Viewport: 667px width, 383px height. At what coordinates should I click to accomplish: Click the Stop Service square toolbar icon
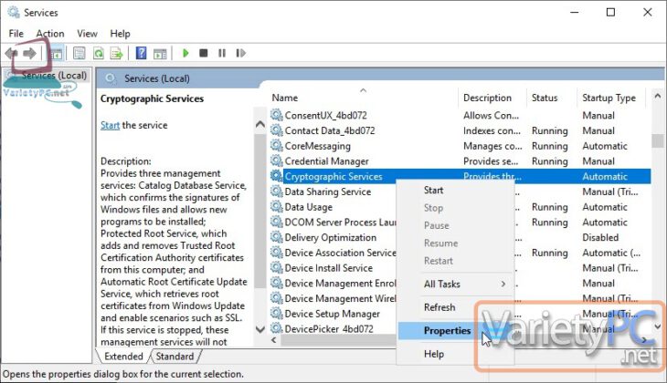203,54
